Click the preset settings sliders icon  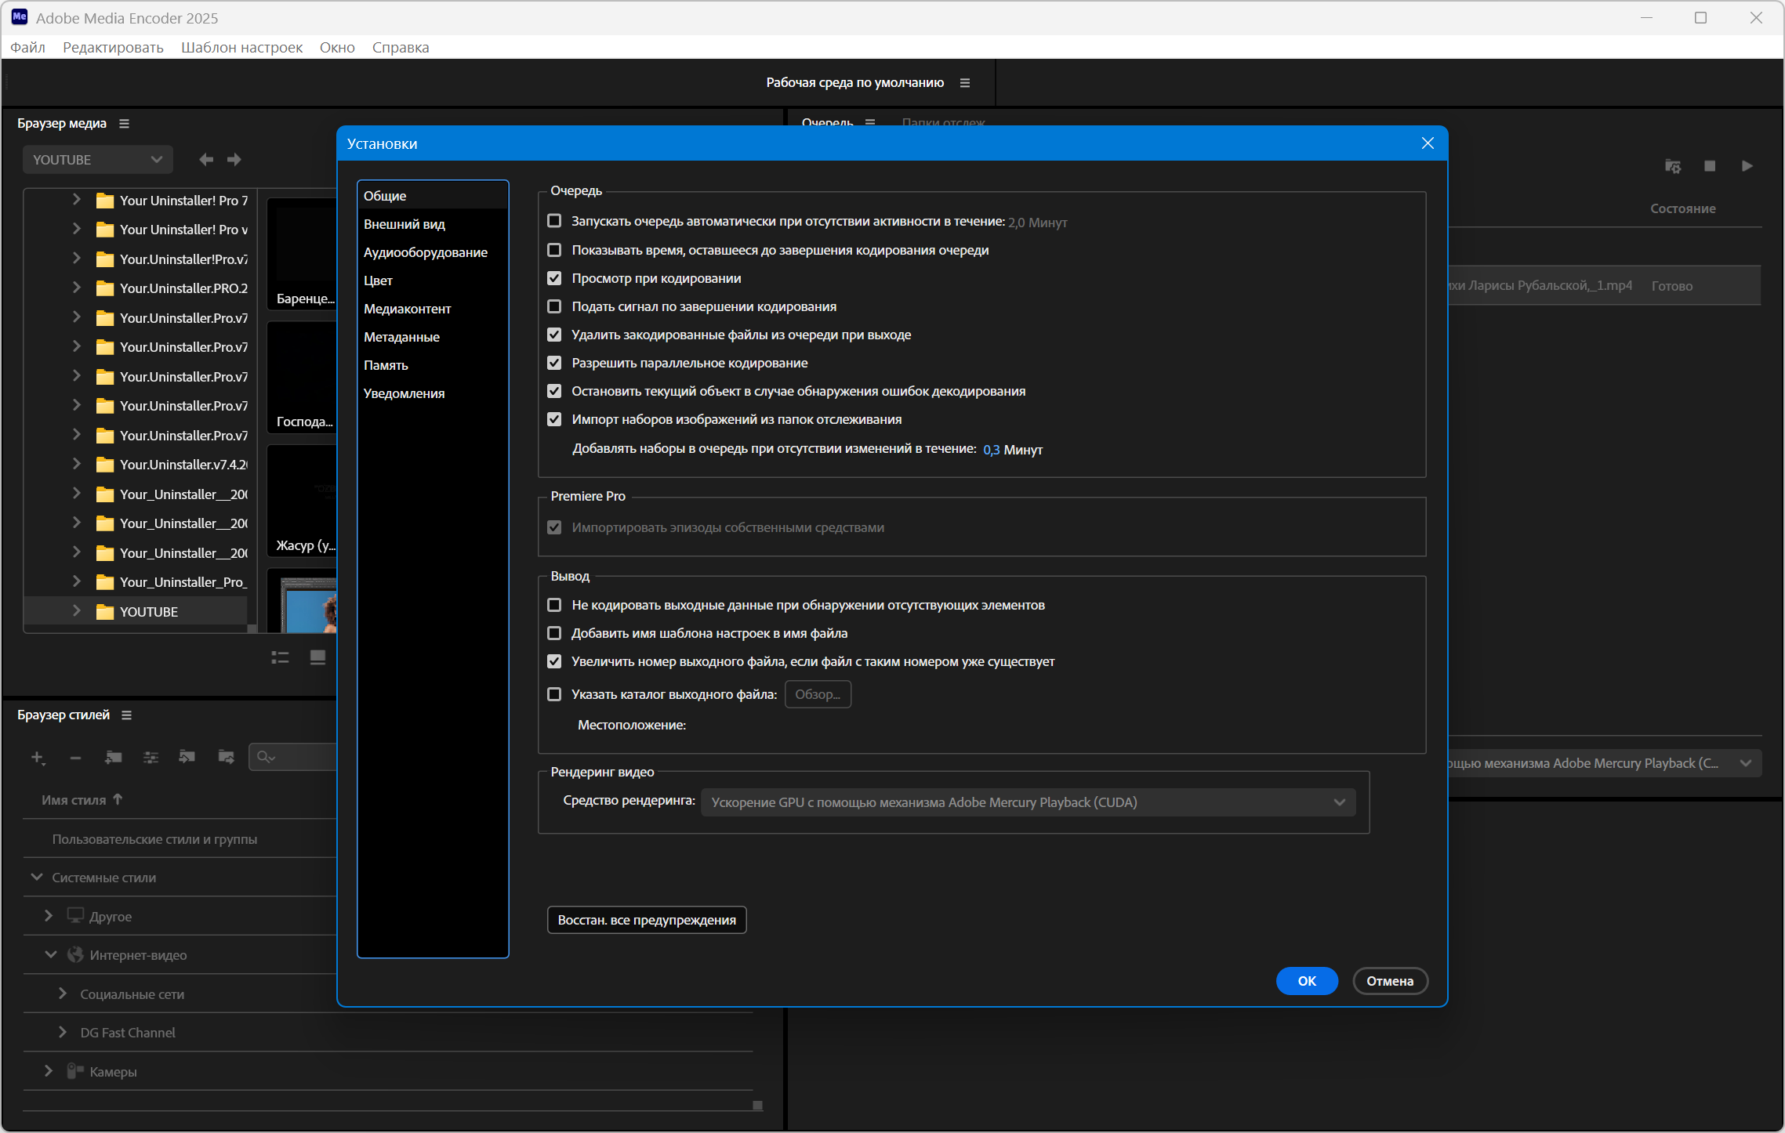151,757
